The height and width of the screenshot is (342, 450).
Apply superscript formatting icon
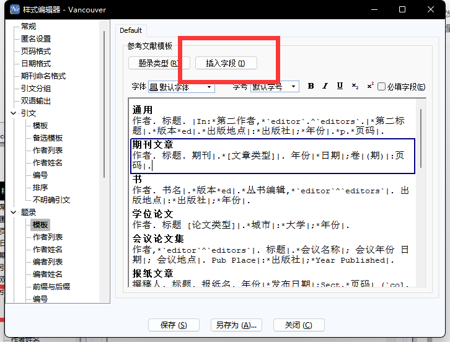pyautogui.click(x=370, y=85)
